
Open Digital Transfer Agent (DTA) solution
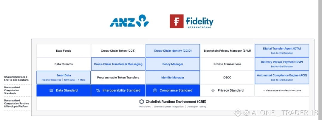click(282, 50)
